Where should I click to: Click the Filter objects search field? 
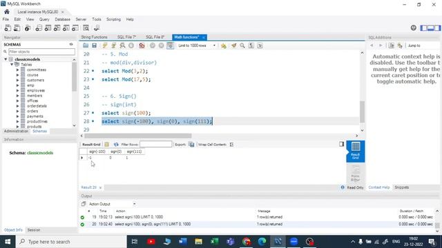pyautogui.click(x=41, y=52)
